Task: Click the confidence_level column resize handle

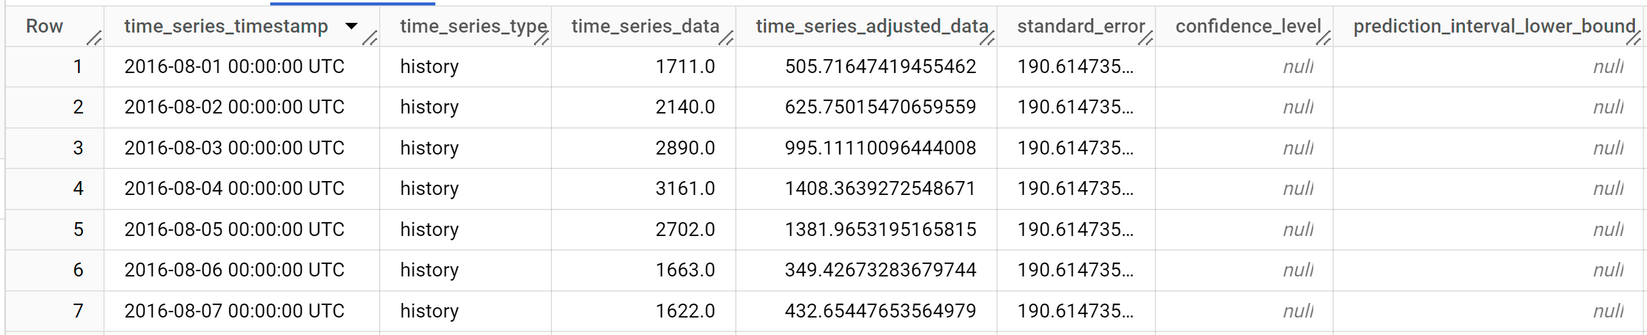Action: pyautogui.click(x=1324, y=38)
